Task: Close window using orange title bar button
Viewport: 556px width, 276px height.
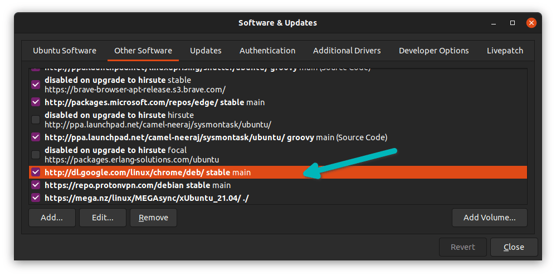Action: pos(531,23)
